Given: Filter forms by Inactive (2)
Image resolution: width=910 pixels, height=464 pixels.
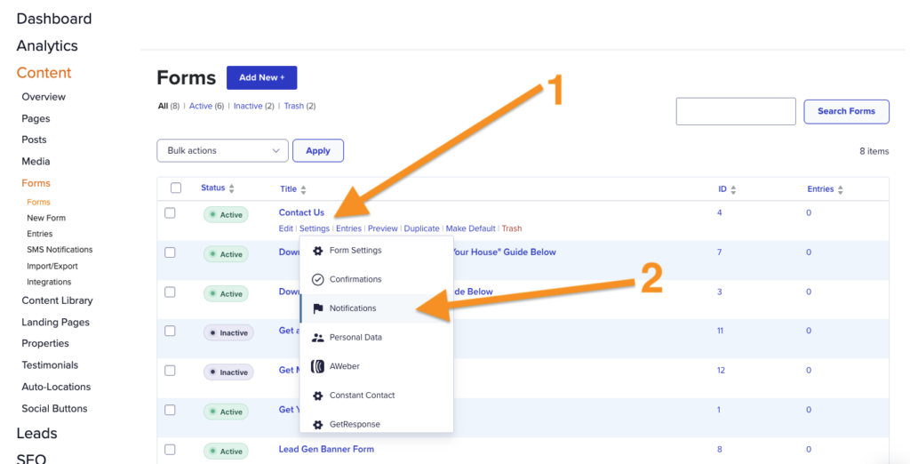Looking at the screenshot, I should 253,107.
